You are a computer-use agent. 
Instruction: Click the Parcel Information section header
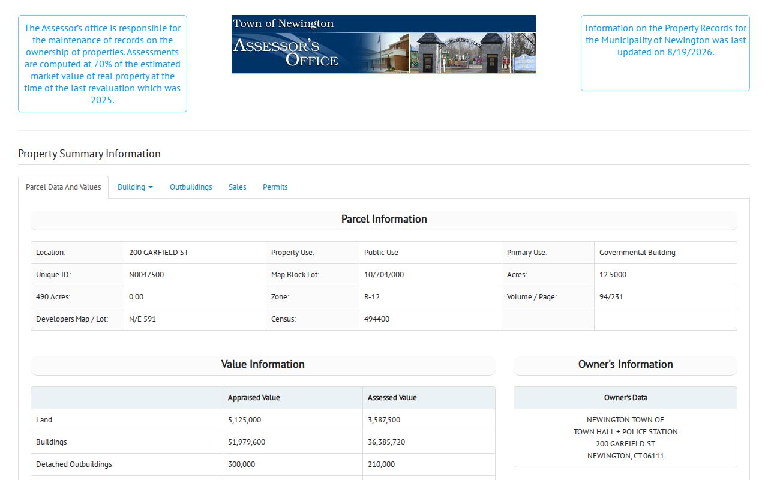tap(384, 220)
